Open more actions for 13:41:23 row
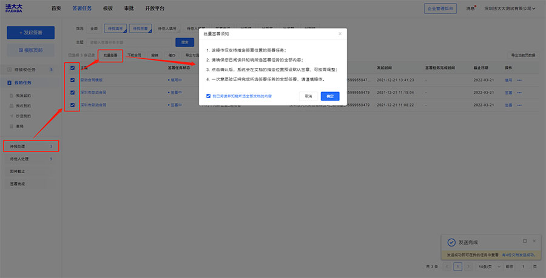Viewport: 546px width, 278px height. point(519,81)
